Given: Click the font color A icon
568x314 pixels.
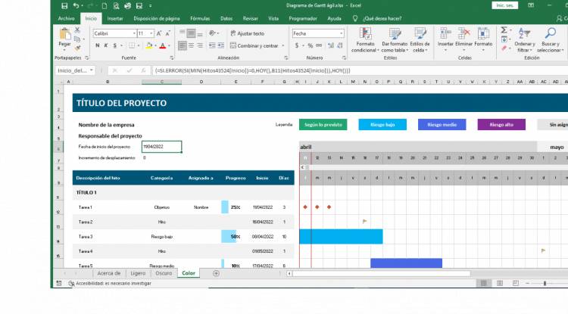Looking at the screenshot, I should [163, 45].
